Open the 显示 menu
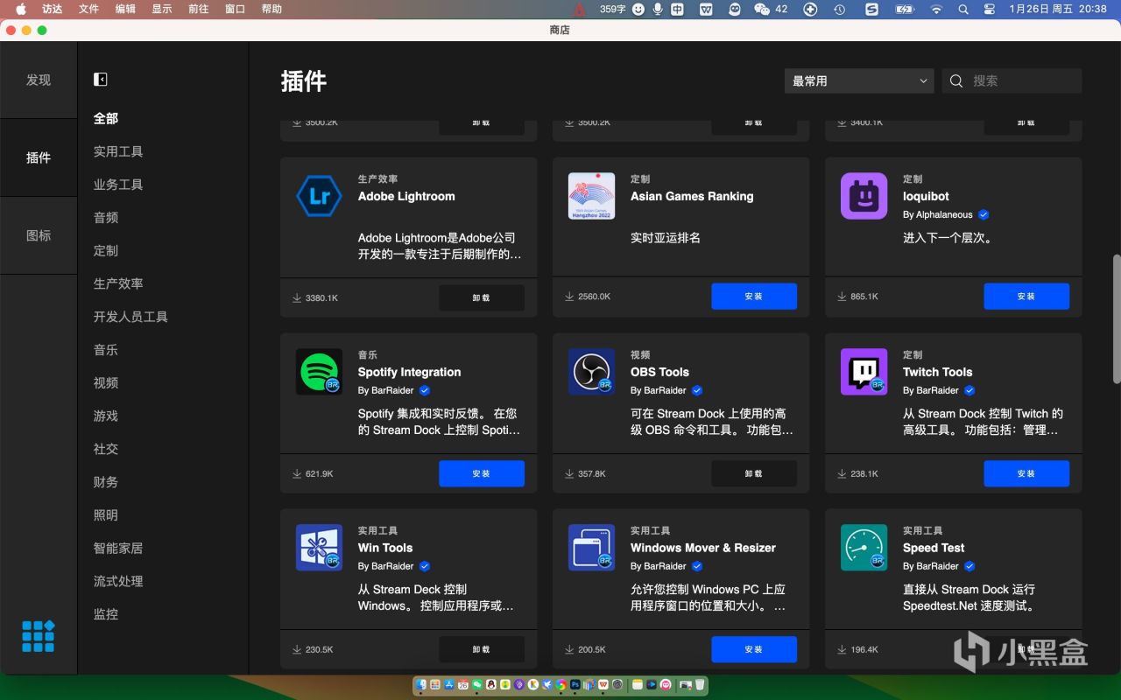This screenshot has height=700, width=1121. click(x=162, y=9)
